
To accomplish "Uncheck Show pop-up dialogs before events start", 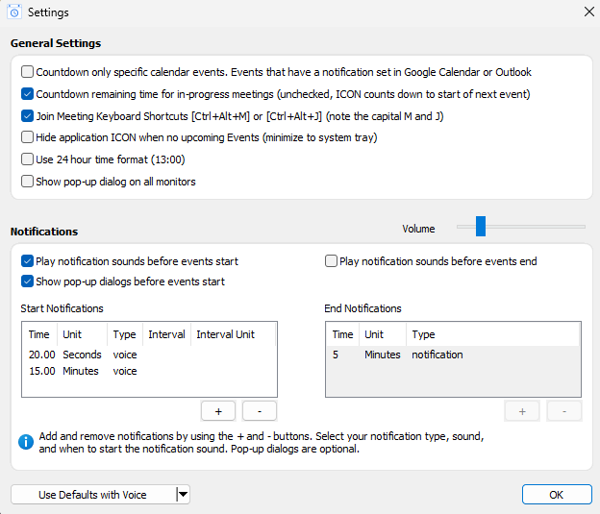I will tap(27, 281).
